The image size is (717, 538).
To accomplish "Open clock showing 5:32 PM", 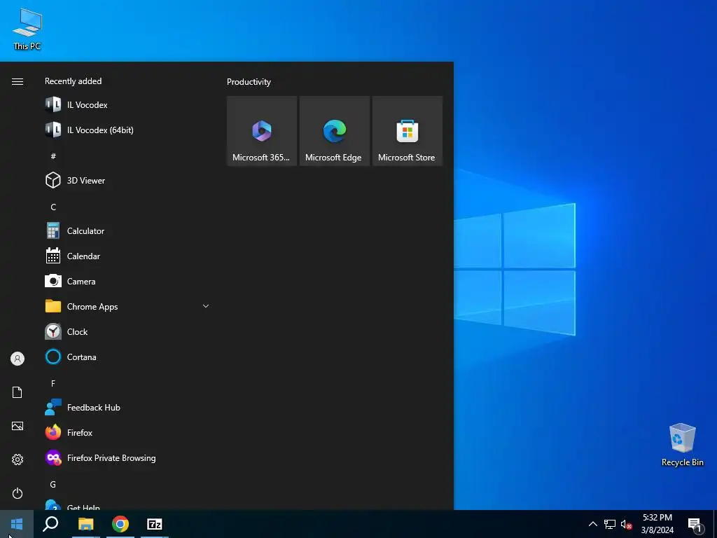I will (x=657, y=524).
